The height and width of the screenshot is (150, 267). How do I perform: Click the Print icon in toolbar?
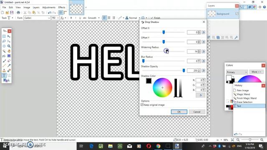click(x=18, y=12)
